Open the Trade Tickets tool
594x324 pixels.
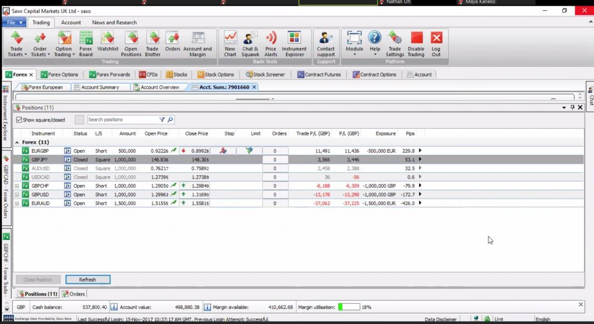(x=17, y=44)
